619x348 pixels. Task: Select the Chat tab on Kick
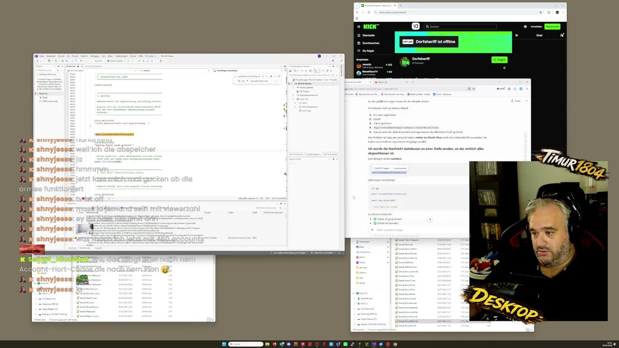[x=539, y=35]
